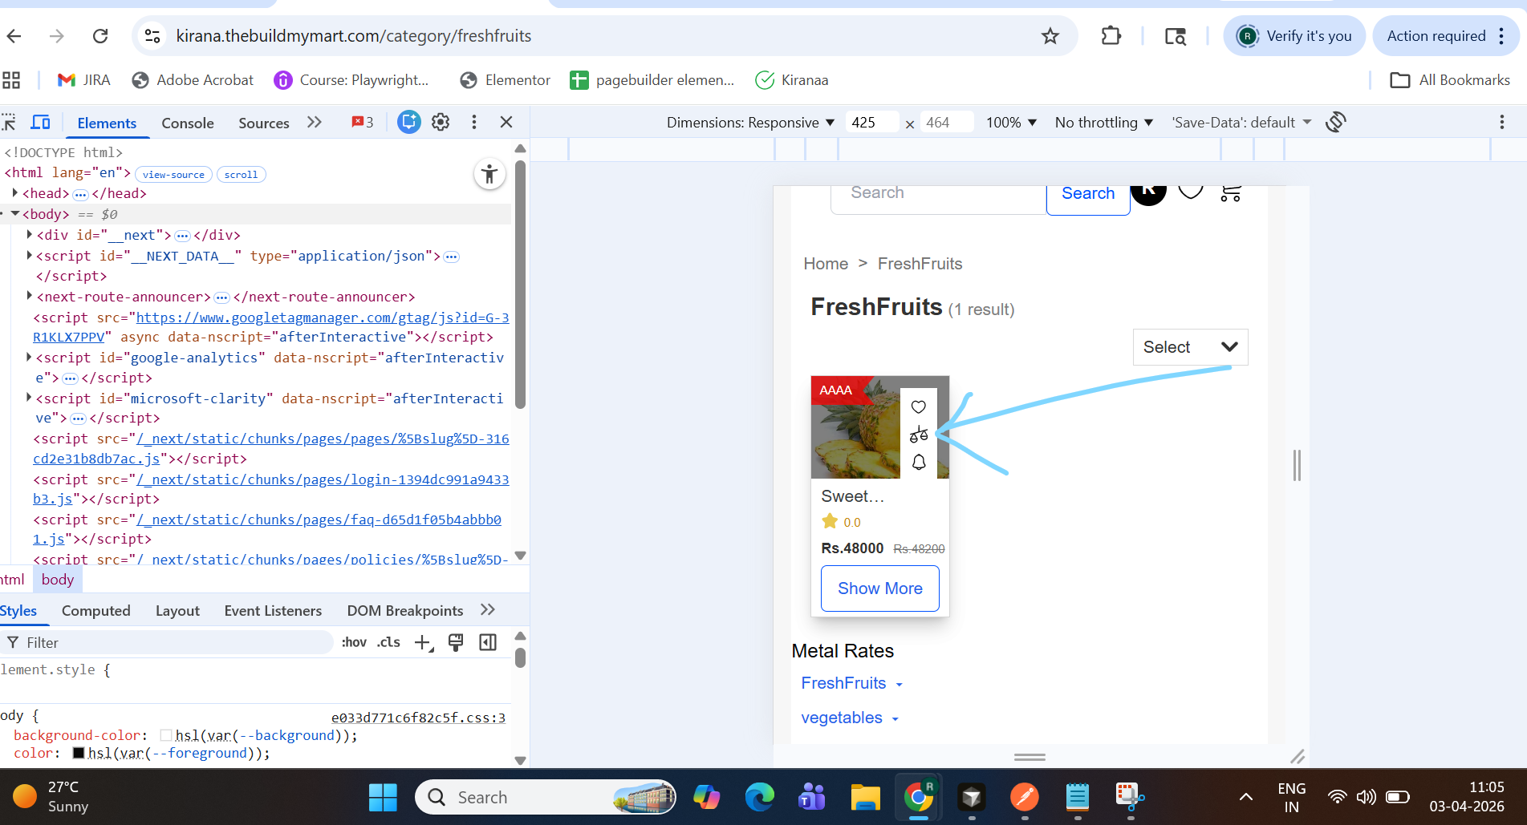Image resolution: width=1527 pixels, height=825 pixels.
Task: Open the AI assistance icon in DevTools
Action: (x=409, y=122)
